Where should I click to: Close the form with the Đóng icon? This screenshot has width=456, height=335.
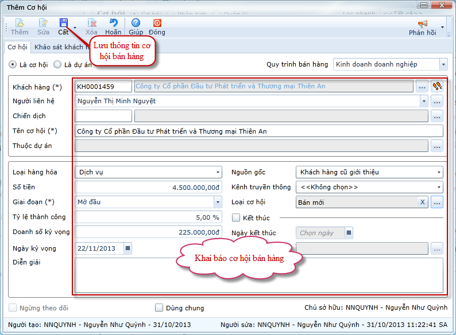coord(157,24)
